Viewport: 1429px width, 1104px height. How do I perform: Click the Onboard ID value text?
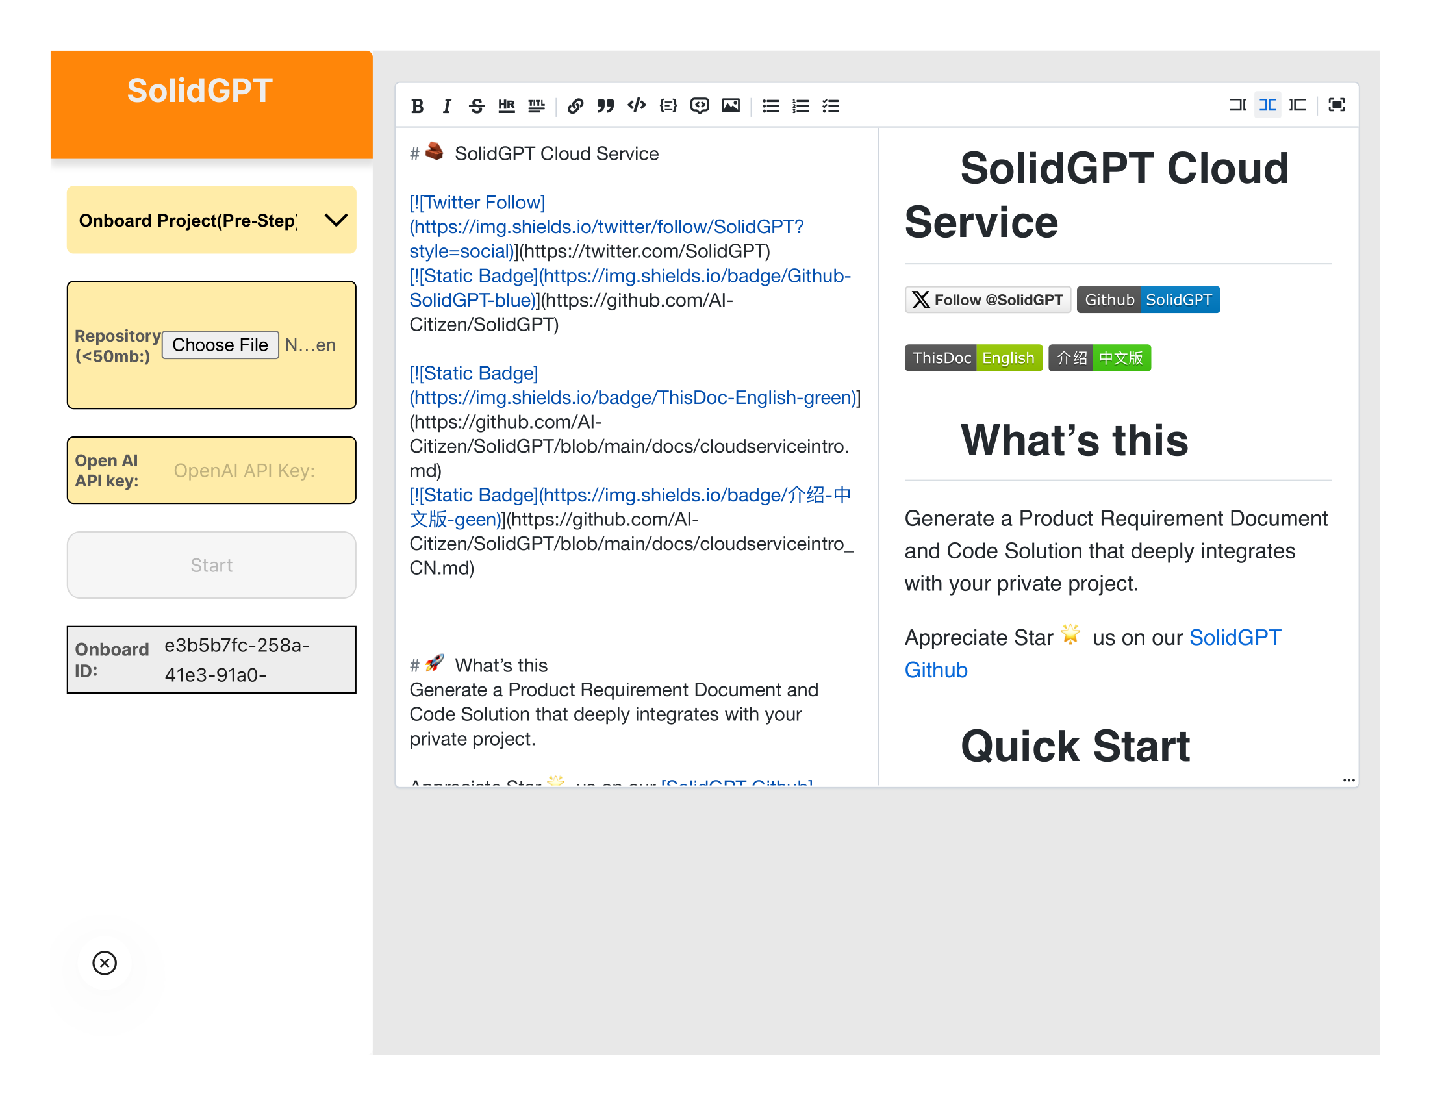[237, 660]
